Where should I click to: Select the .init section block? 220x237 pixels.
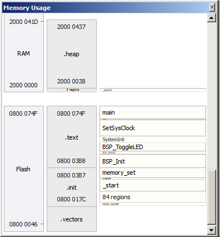(72, 187)
